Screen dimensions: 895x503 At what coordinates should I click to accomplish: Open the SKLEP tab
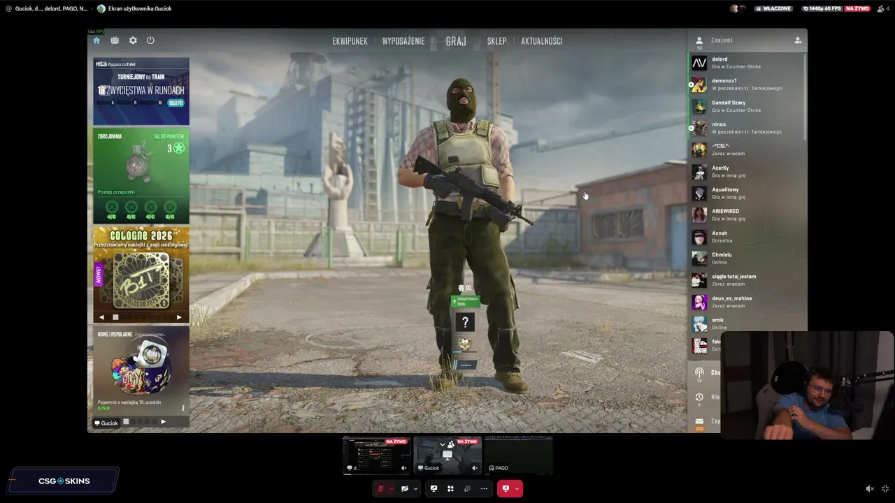(496, 41)
